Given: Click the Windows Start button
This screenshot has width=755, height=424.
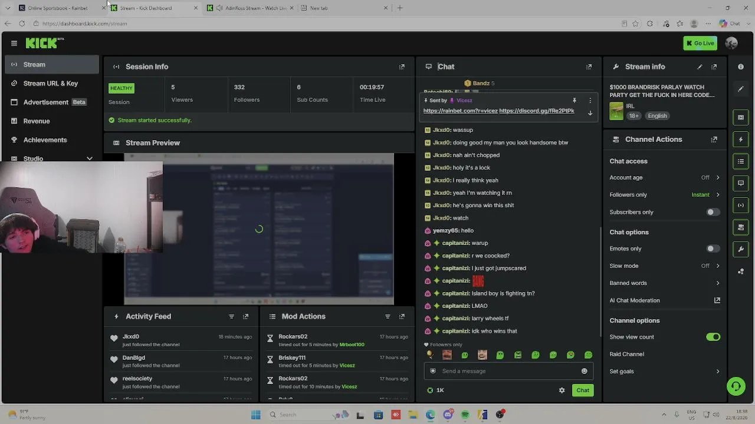Looking at the screenshot, I should click(x=255, y=415).
